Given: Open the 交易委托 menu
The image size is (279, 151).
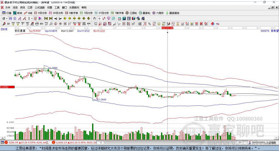Looking at the screenshot, I should (74, 7).
